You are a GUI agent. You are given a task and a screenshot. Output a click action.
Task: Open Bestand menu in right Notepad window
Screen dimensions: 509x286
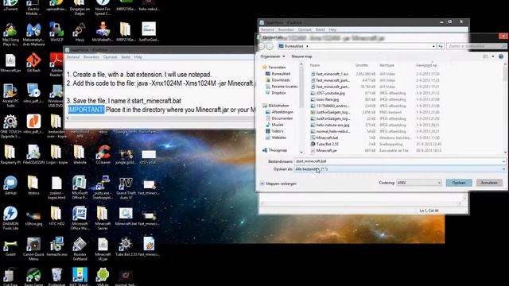(267, 29)
